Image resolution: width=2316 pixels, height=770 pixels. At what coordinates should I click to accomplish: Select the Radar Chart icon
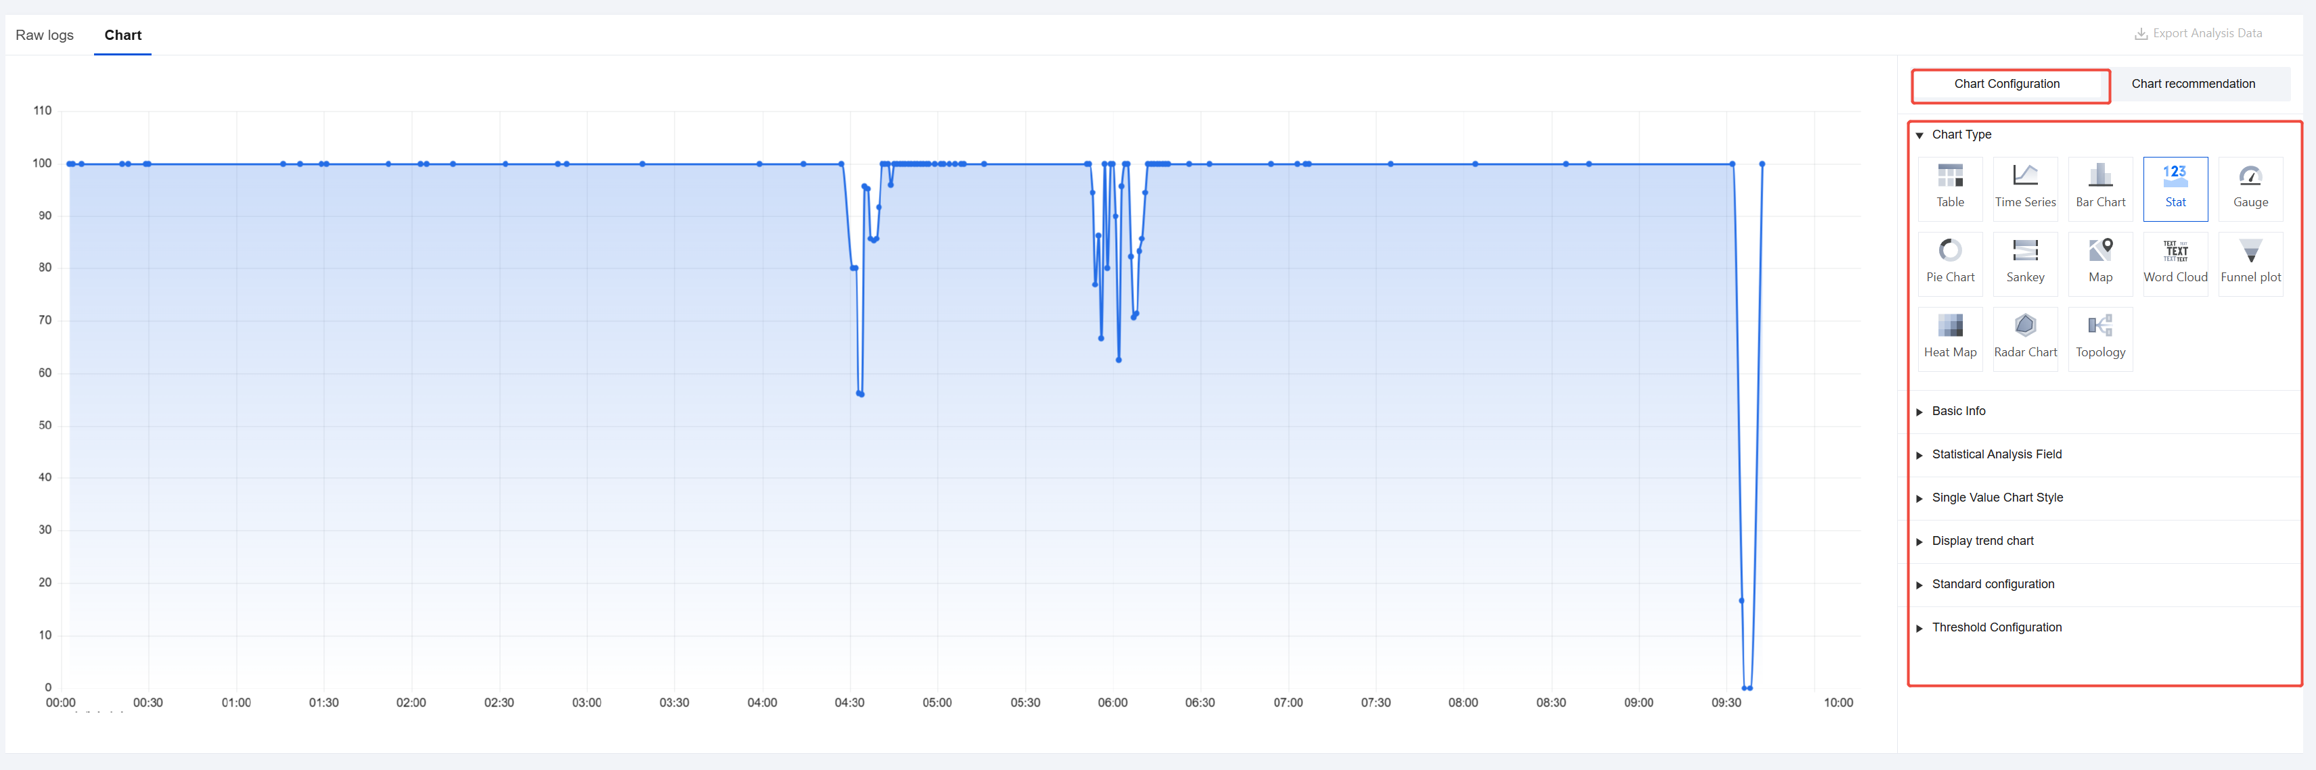click(x=2024, y=338)
